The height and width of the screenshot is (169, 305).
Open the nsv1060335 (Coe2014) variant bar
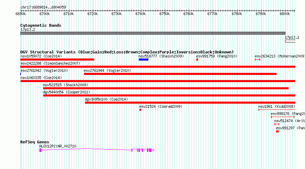click(158, 81)
